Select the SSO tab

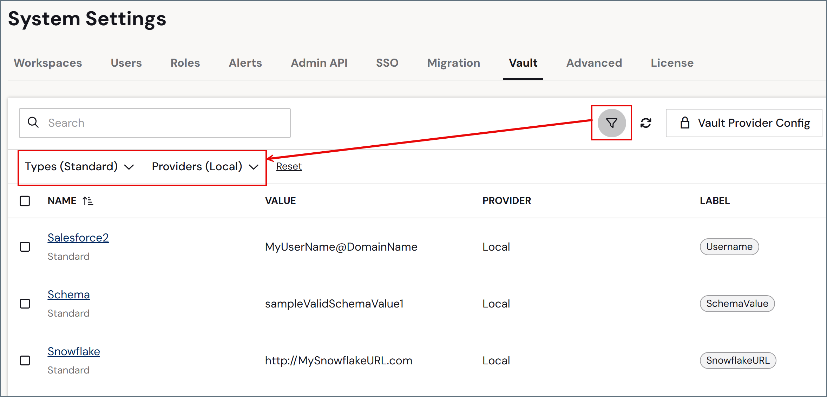click(387, 63)
